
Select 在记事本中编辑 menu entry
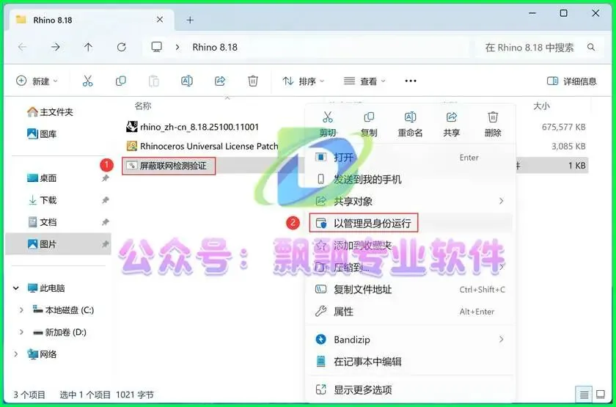pyautogui.click(x=410, y=362)
